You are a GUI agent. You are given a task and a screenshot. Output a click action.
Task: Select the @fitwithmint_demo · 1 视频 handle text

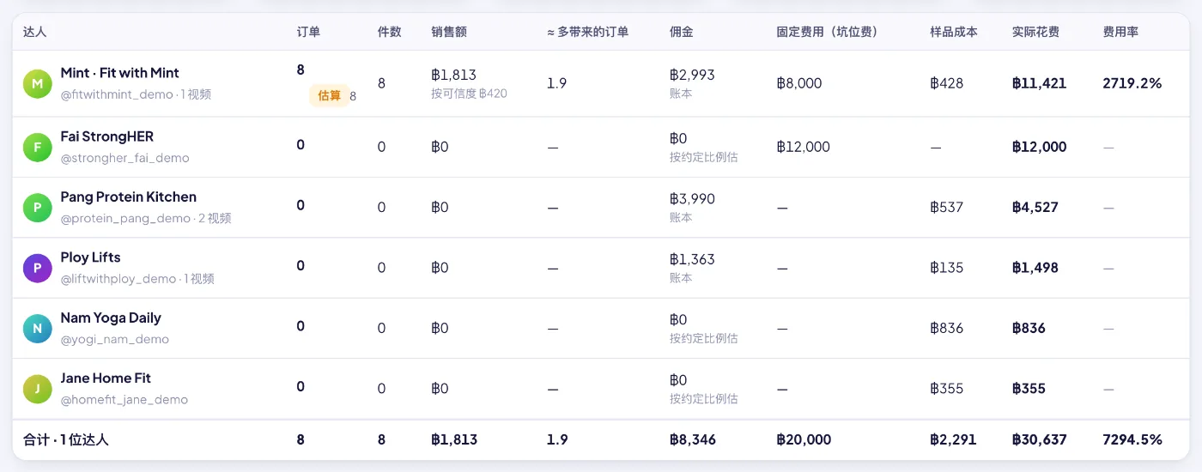pyautogui.click(x=136, y=94)
